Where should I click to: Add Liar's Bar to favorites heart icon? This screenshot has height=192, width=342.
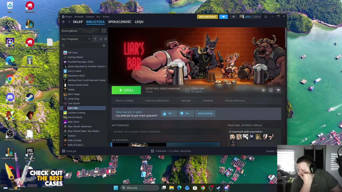coord(278,90)
